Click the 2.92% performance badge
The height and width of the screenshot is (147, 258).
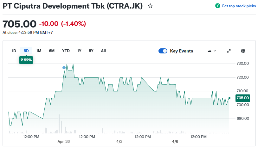pos(26,60)
